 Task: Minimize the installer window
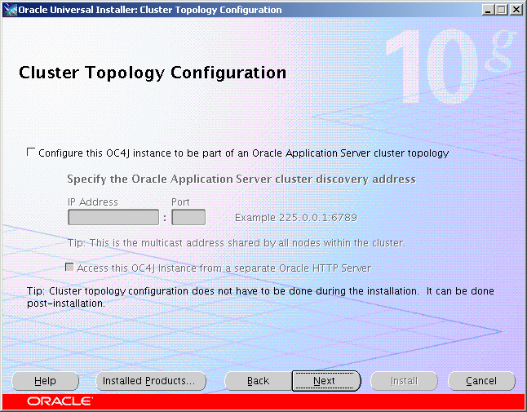pos(488,10)
